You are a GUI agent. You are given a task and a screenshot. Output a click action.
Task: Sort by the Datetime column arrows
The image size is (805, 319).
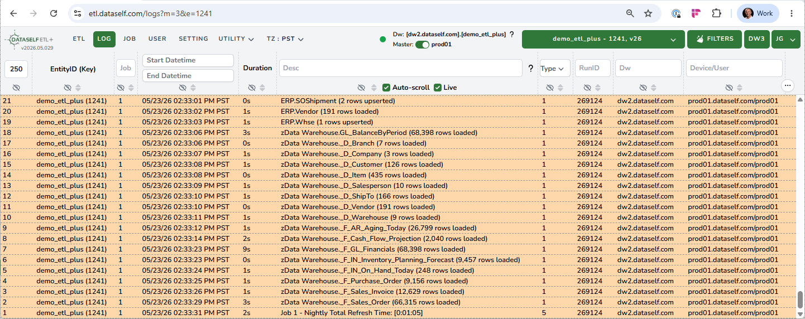coord(193,88)
